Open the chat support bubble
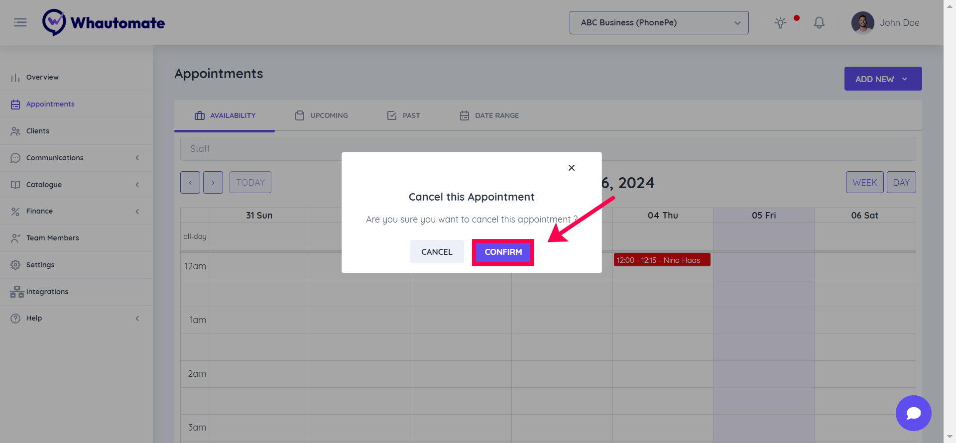Screen dimensions: 956x443 click(913, 413)
